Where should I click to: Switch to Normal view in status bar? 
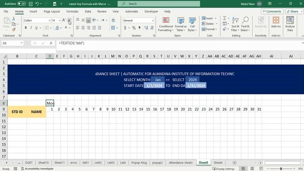tap(243, 169)
